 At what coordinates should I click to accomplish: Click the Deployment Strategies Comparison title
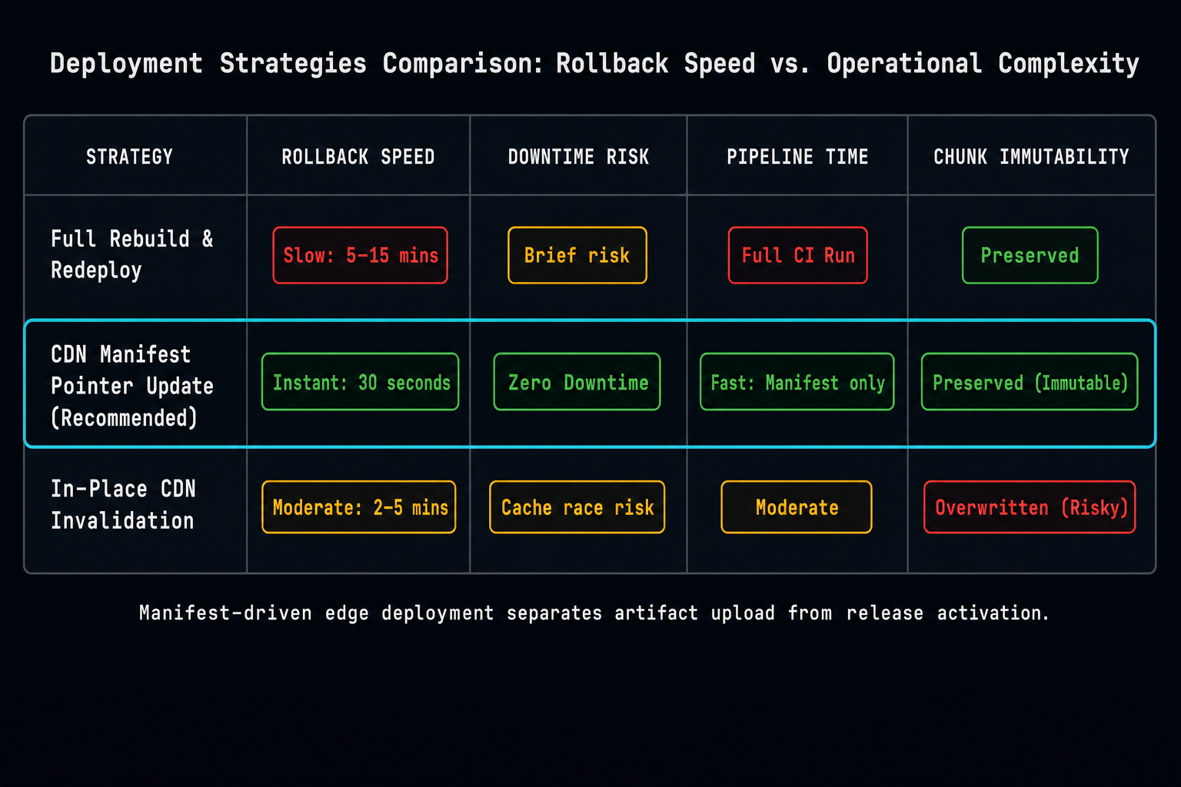click(594, 63)
